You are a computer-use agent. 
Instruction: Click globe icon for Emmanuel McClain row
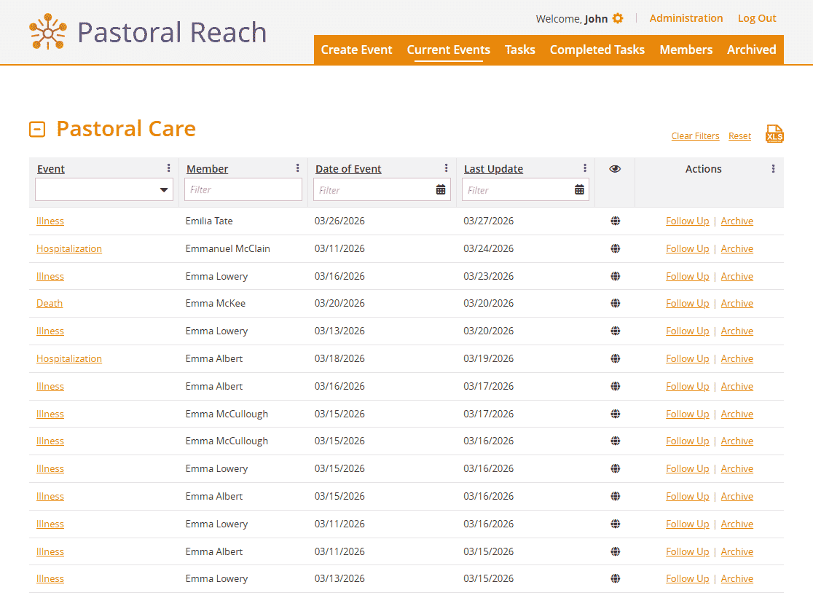pyautogui.click(x=616, y=248)
